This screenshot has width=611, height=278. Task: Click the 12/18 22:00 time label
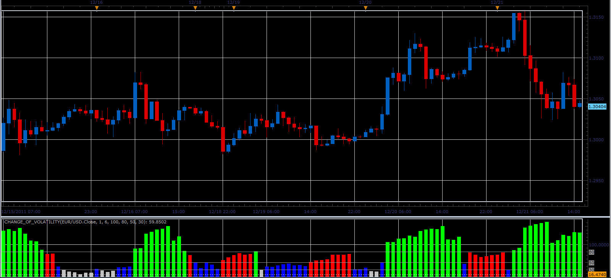point(222,212)
